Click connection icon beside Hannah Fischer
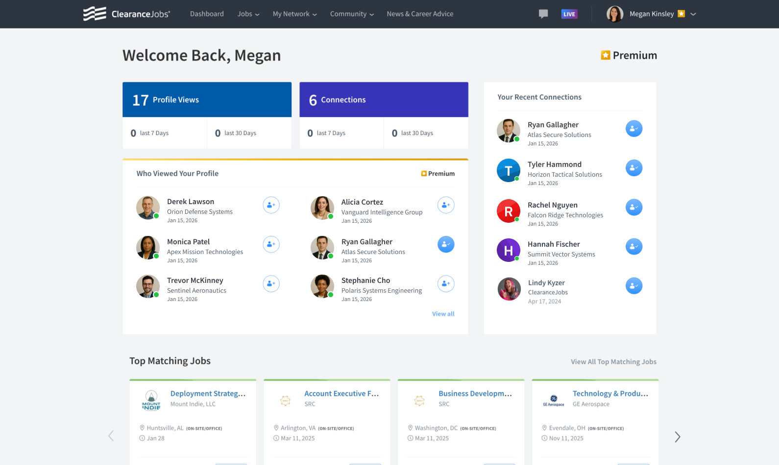This screenshot has height=465, width=779. (x=634, y=247)
